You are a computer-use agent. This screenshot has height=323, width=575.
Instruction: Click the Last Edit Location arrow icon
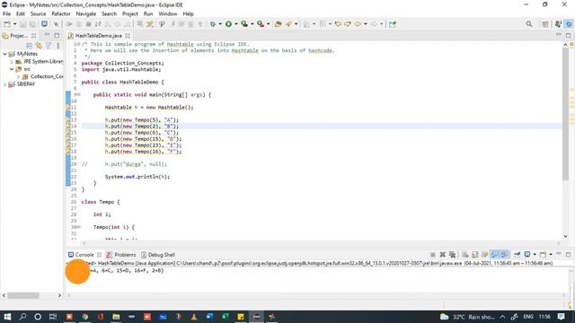[338, 24]
